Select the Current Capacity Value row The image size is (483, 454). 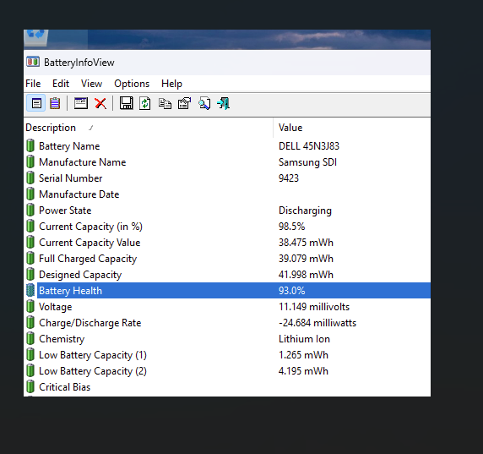coord(227,242)
